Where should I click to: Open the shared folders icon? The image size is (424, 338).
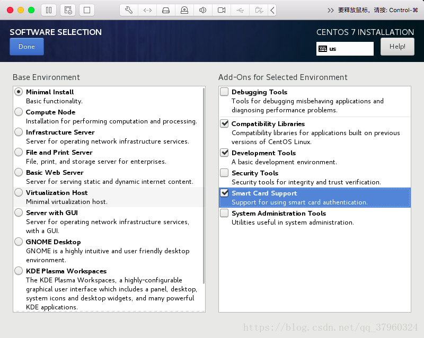click(259, 10)
